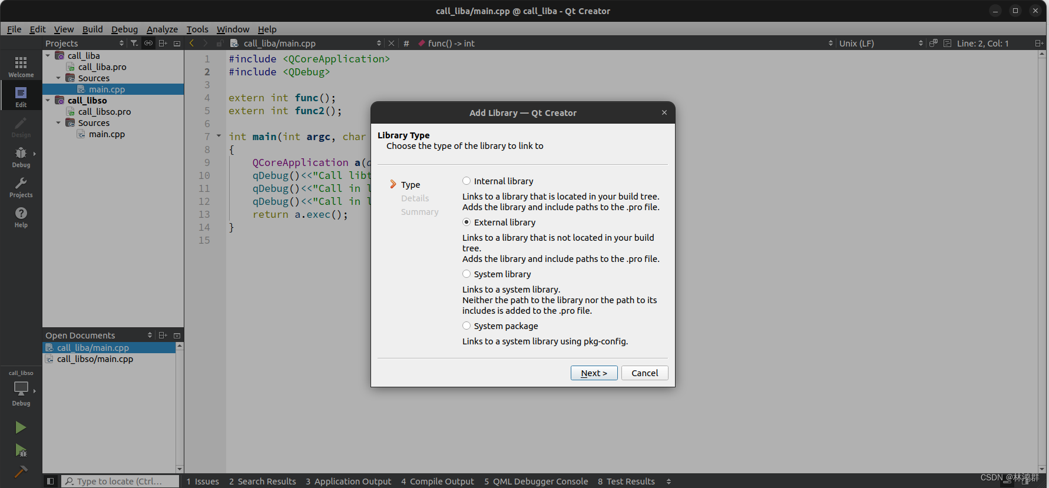Open the Search Results pane
This screenshot has height=488, width=1049.
click(x=263, y=482)
